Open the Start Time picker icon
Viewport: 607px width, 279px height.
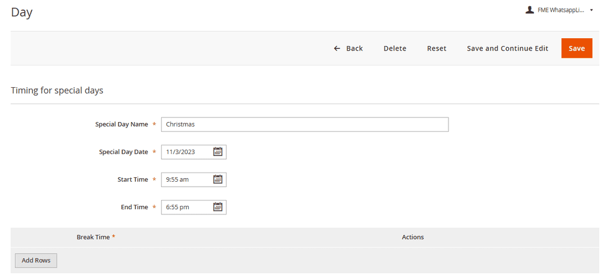218,179
